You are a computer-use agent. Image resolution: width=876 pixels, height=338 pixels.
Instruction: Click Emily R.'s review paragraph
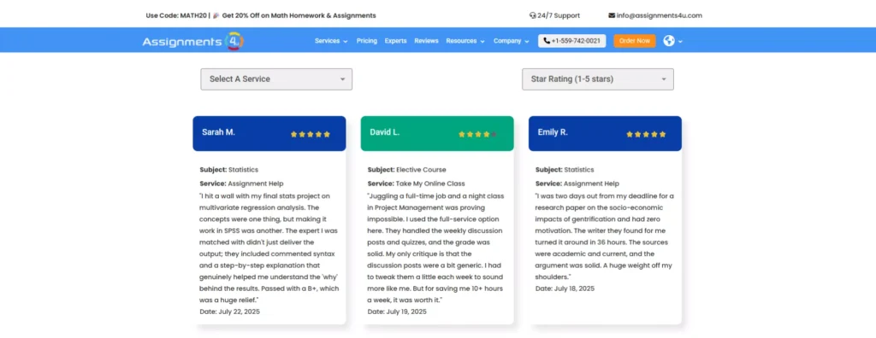point(605,236)
